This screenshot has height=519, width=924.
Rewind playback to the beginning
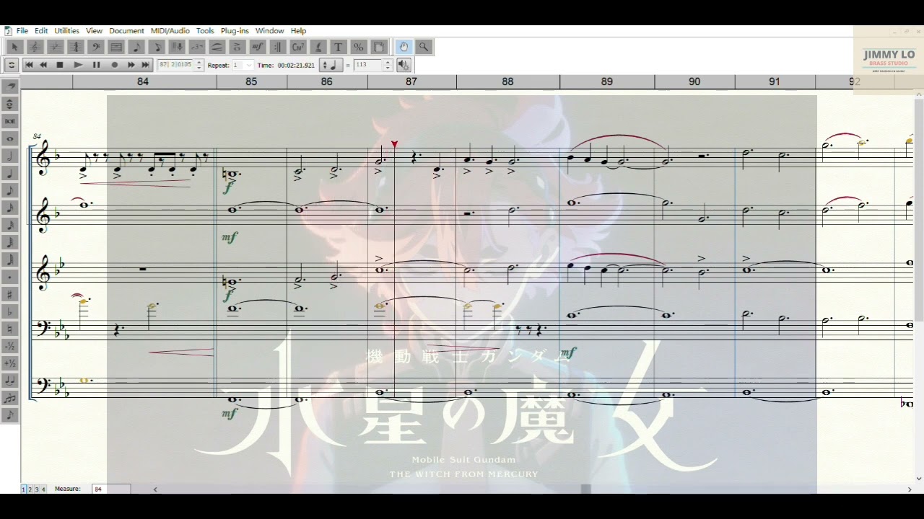pyautogui.click(x=29, y=65)
